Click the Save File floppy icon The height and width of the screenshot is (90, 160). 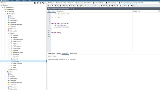55,6
